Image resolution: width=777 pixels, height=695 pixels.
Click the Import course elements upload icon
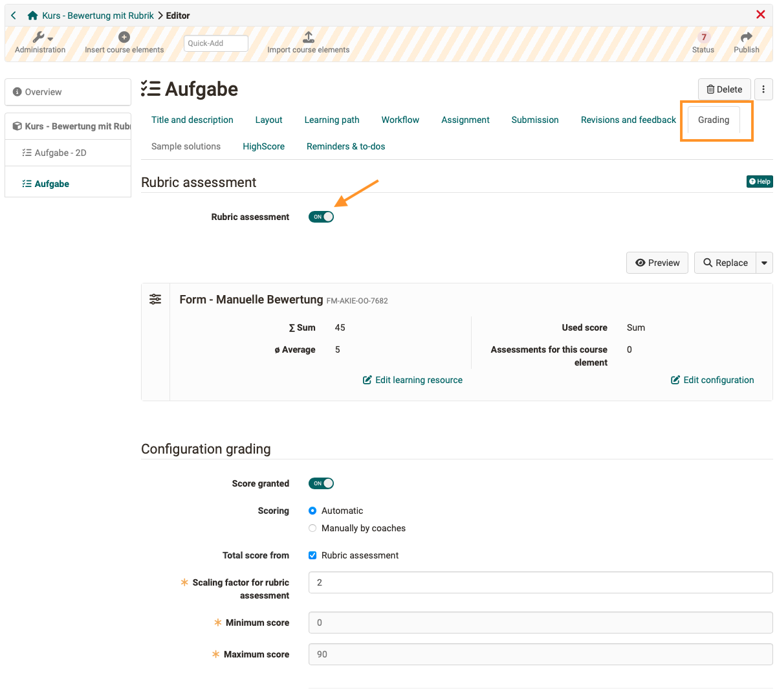(x=309, y=37)
